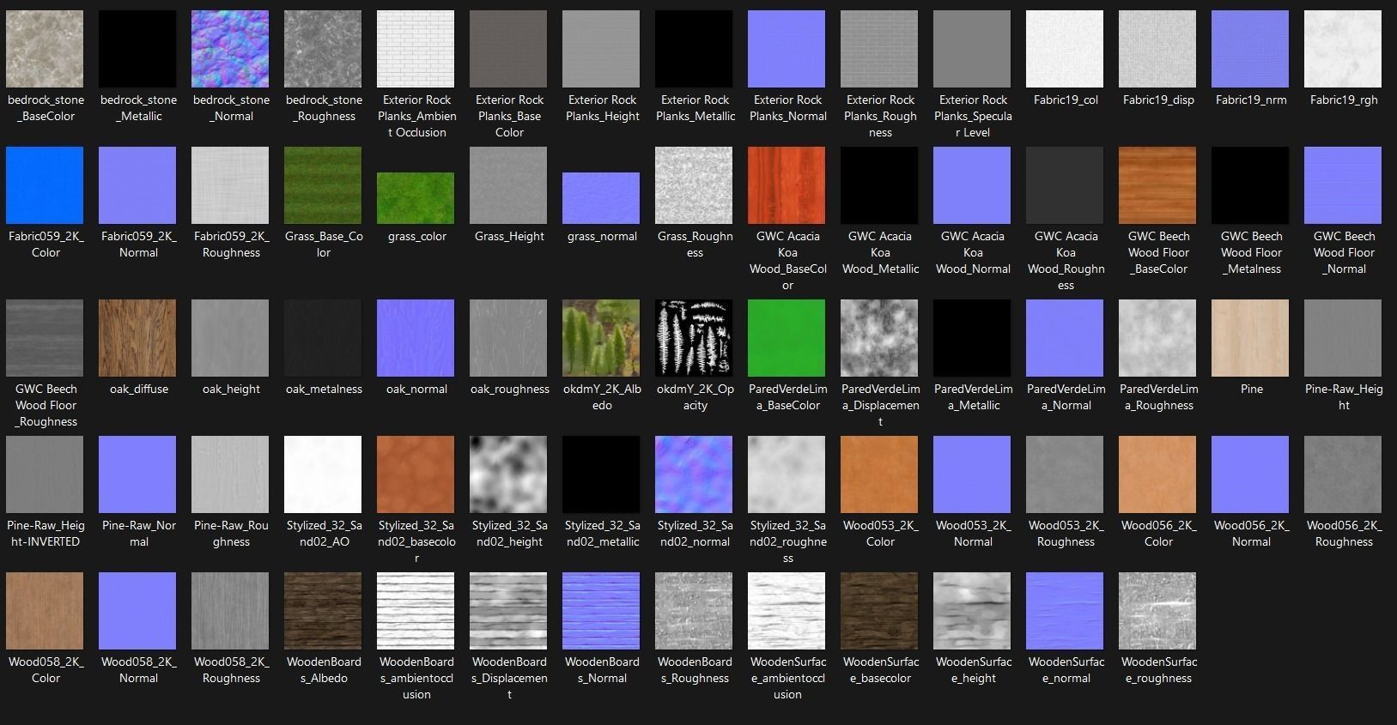Select Exterior Rock Planks_Ambient Occlusion thumbnail

click(416, 49)
